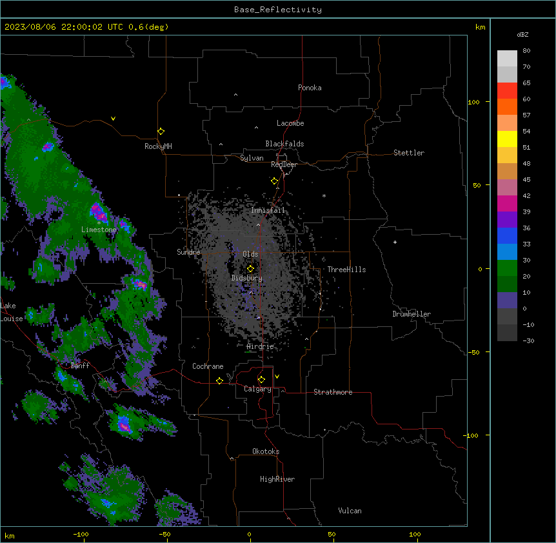Pick the purple swatch in the dBZ legend
The image size is (556, 543).
tap(507, 220)
